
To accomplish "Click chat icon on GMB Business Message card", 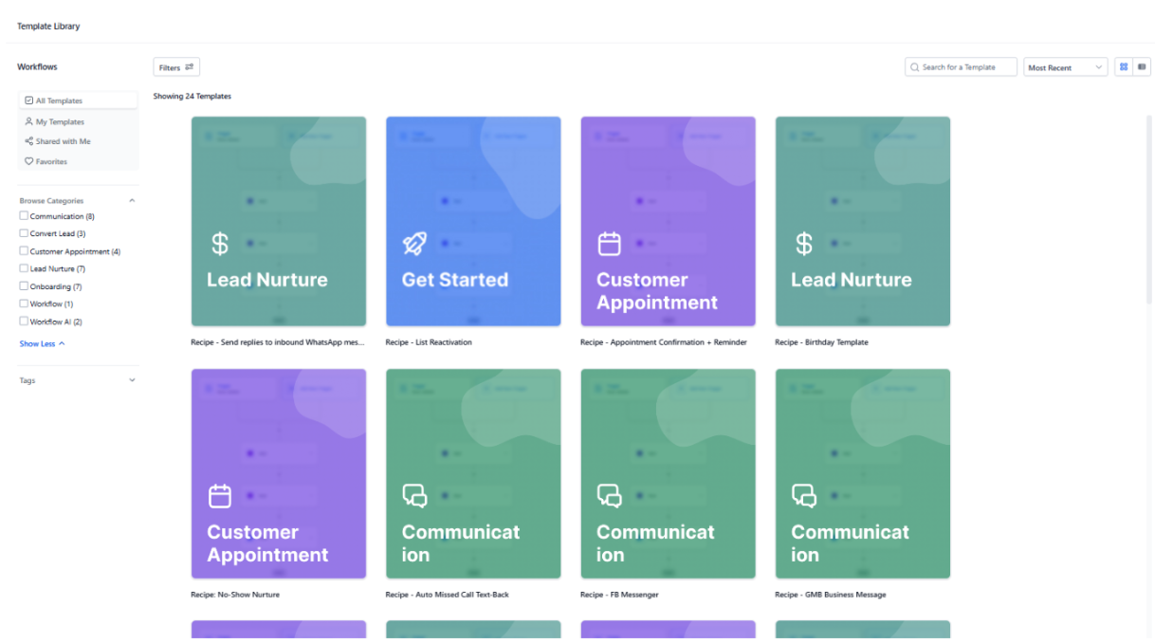I will click(x=804, y=496).
